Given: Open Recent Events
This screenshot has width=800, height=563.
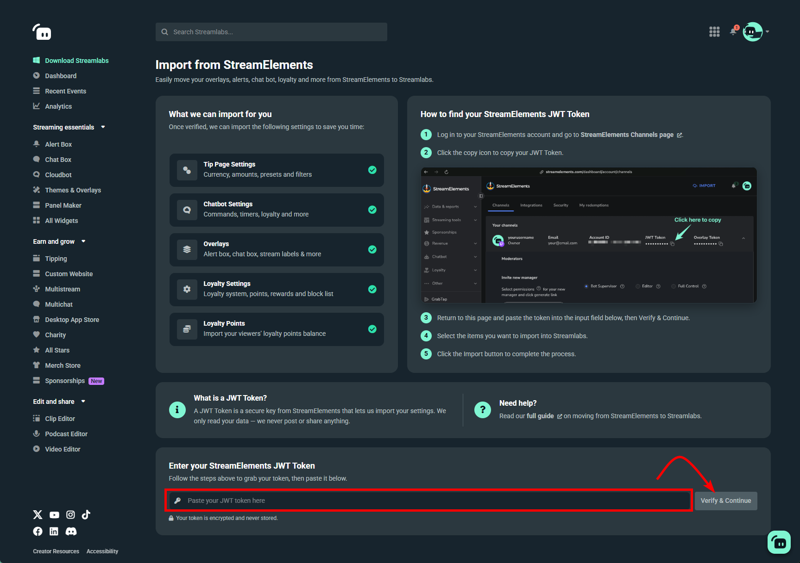Looking at the screenshot, I should (60, 91).
